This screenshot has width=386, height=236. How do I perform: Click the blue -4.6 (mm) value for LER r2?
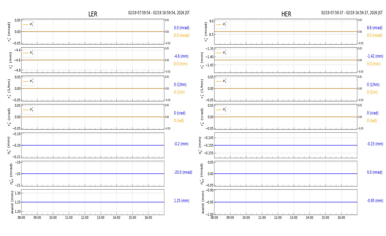[181, 56]
